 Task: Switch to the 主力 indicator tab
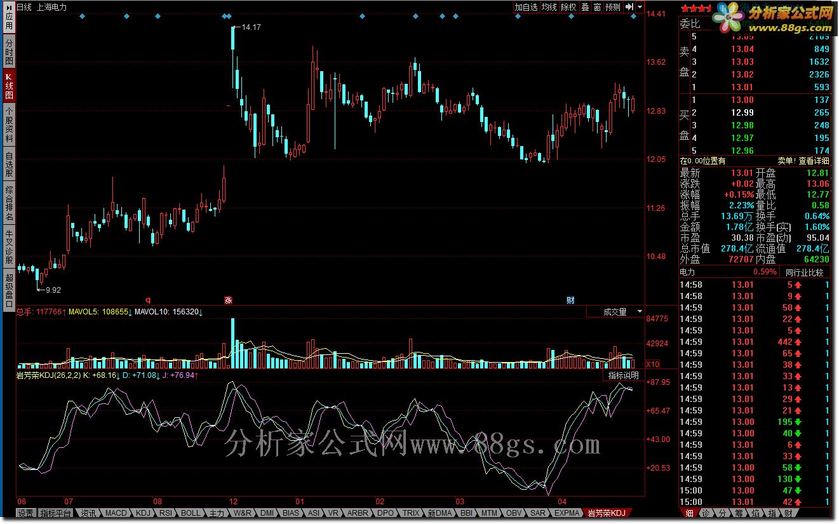coord(216,513)
